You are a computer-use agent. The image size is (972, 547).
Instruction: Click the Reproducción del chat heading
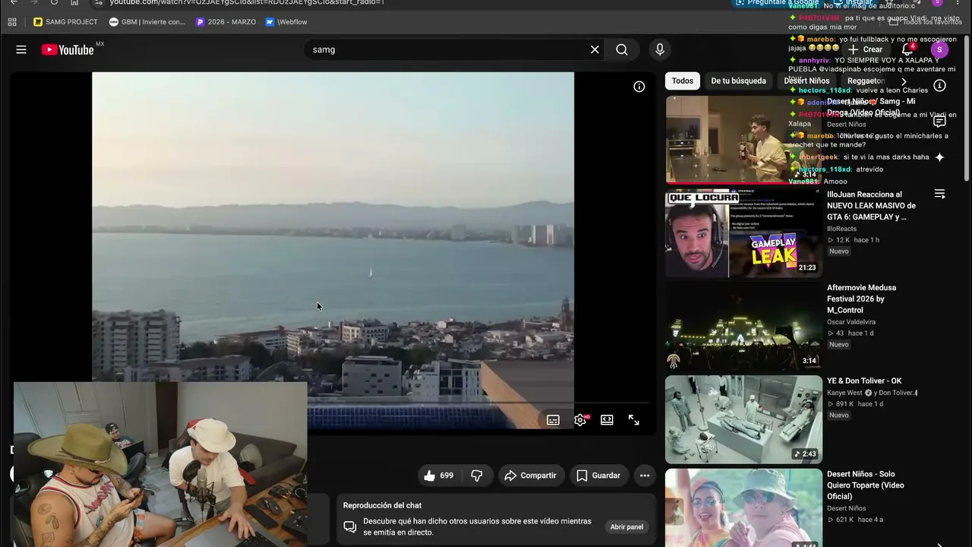pyautogui.click(x=382, y=505)
